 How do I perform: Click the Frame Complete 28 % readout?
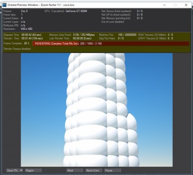click(16, 43)
